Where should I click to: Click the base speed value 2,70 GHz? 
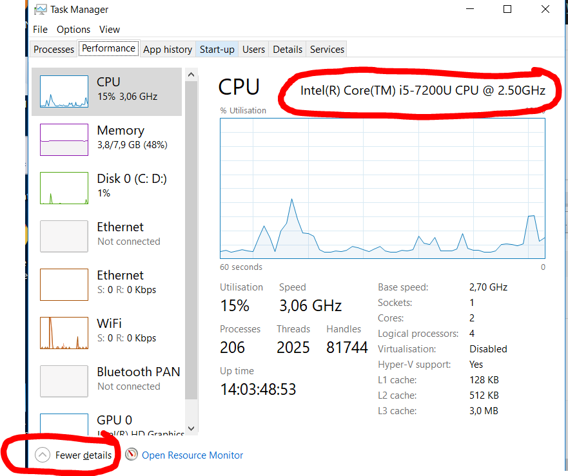(488, 287)
